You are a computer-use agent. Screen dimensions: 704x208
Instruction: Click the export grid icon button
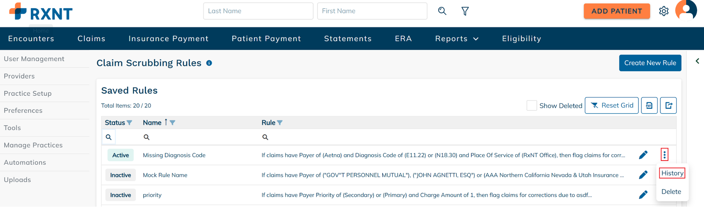click(x=668, y=105)
